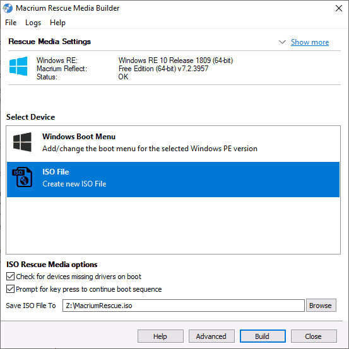Toggle Prompt for key press checkbox
349x349 pixels.
(11, 289)
